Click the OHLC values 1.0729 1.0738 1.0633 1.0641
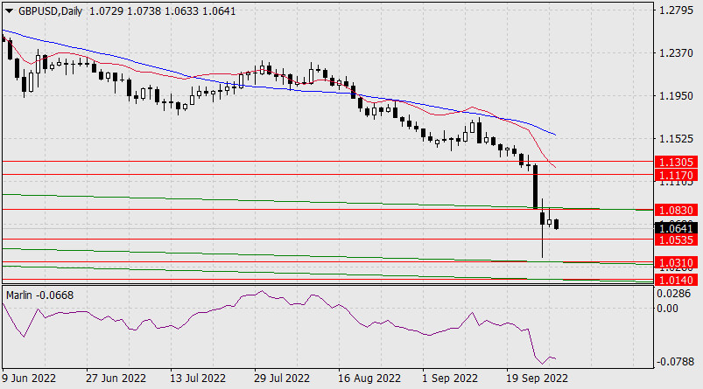Viewport: 703px width, 389px height. click(162, 11)
